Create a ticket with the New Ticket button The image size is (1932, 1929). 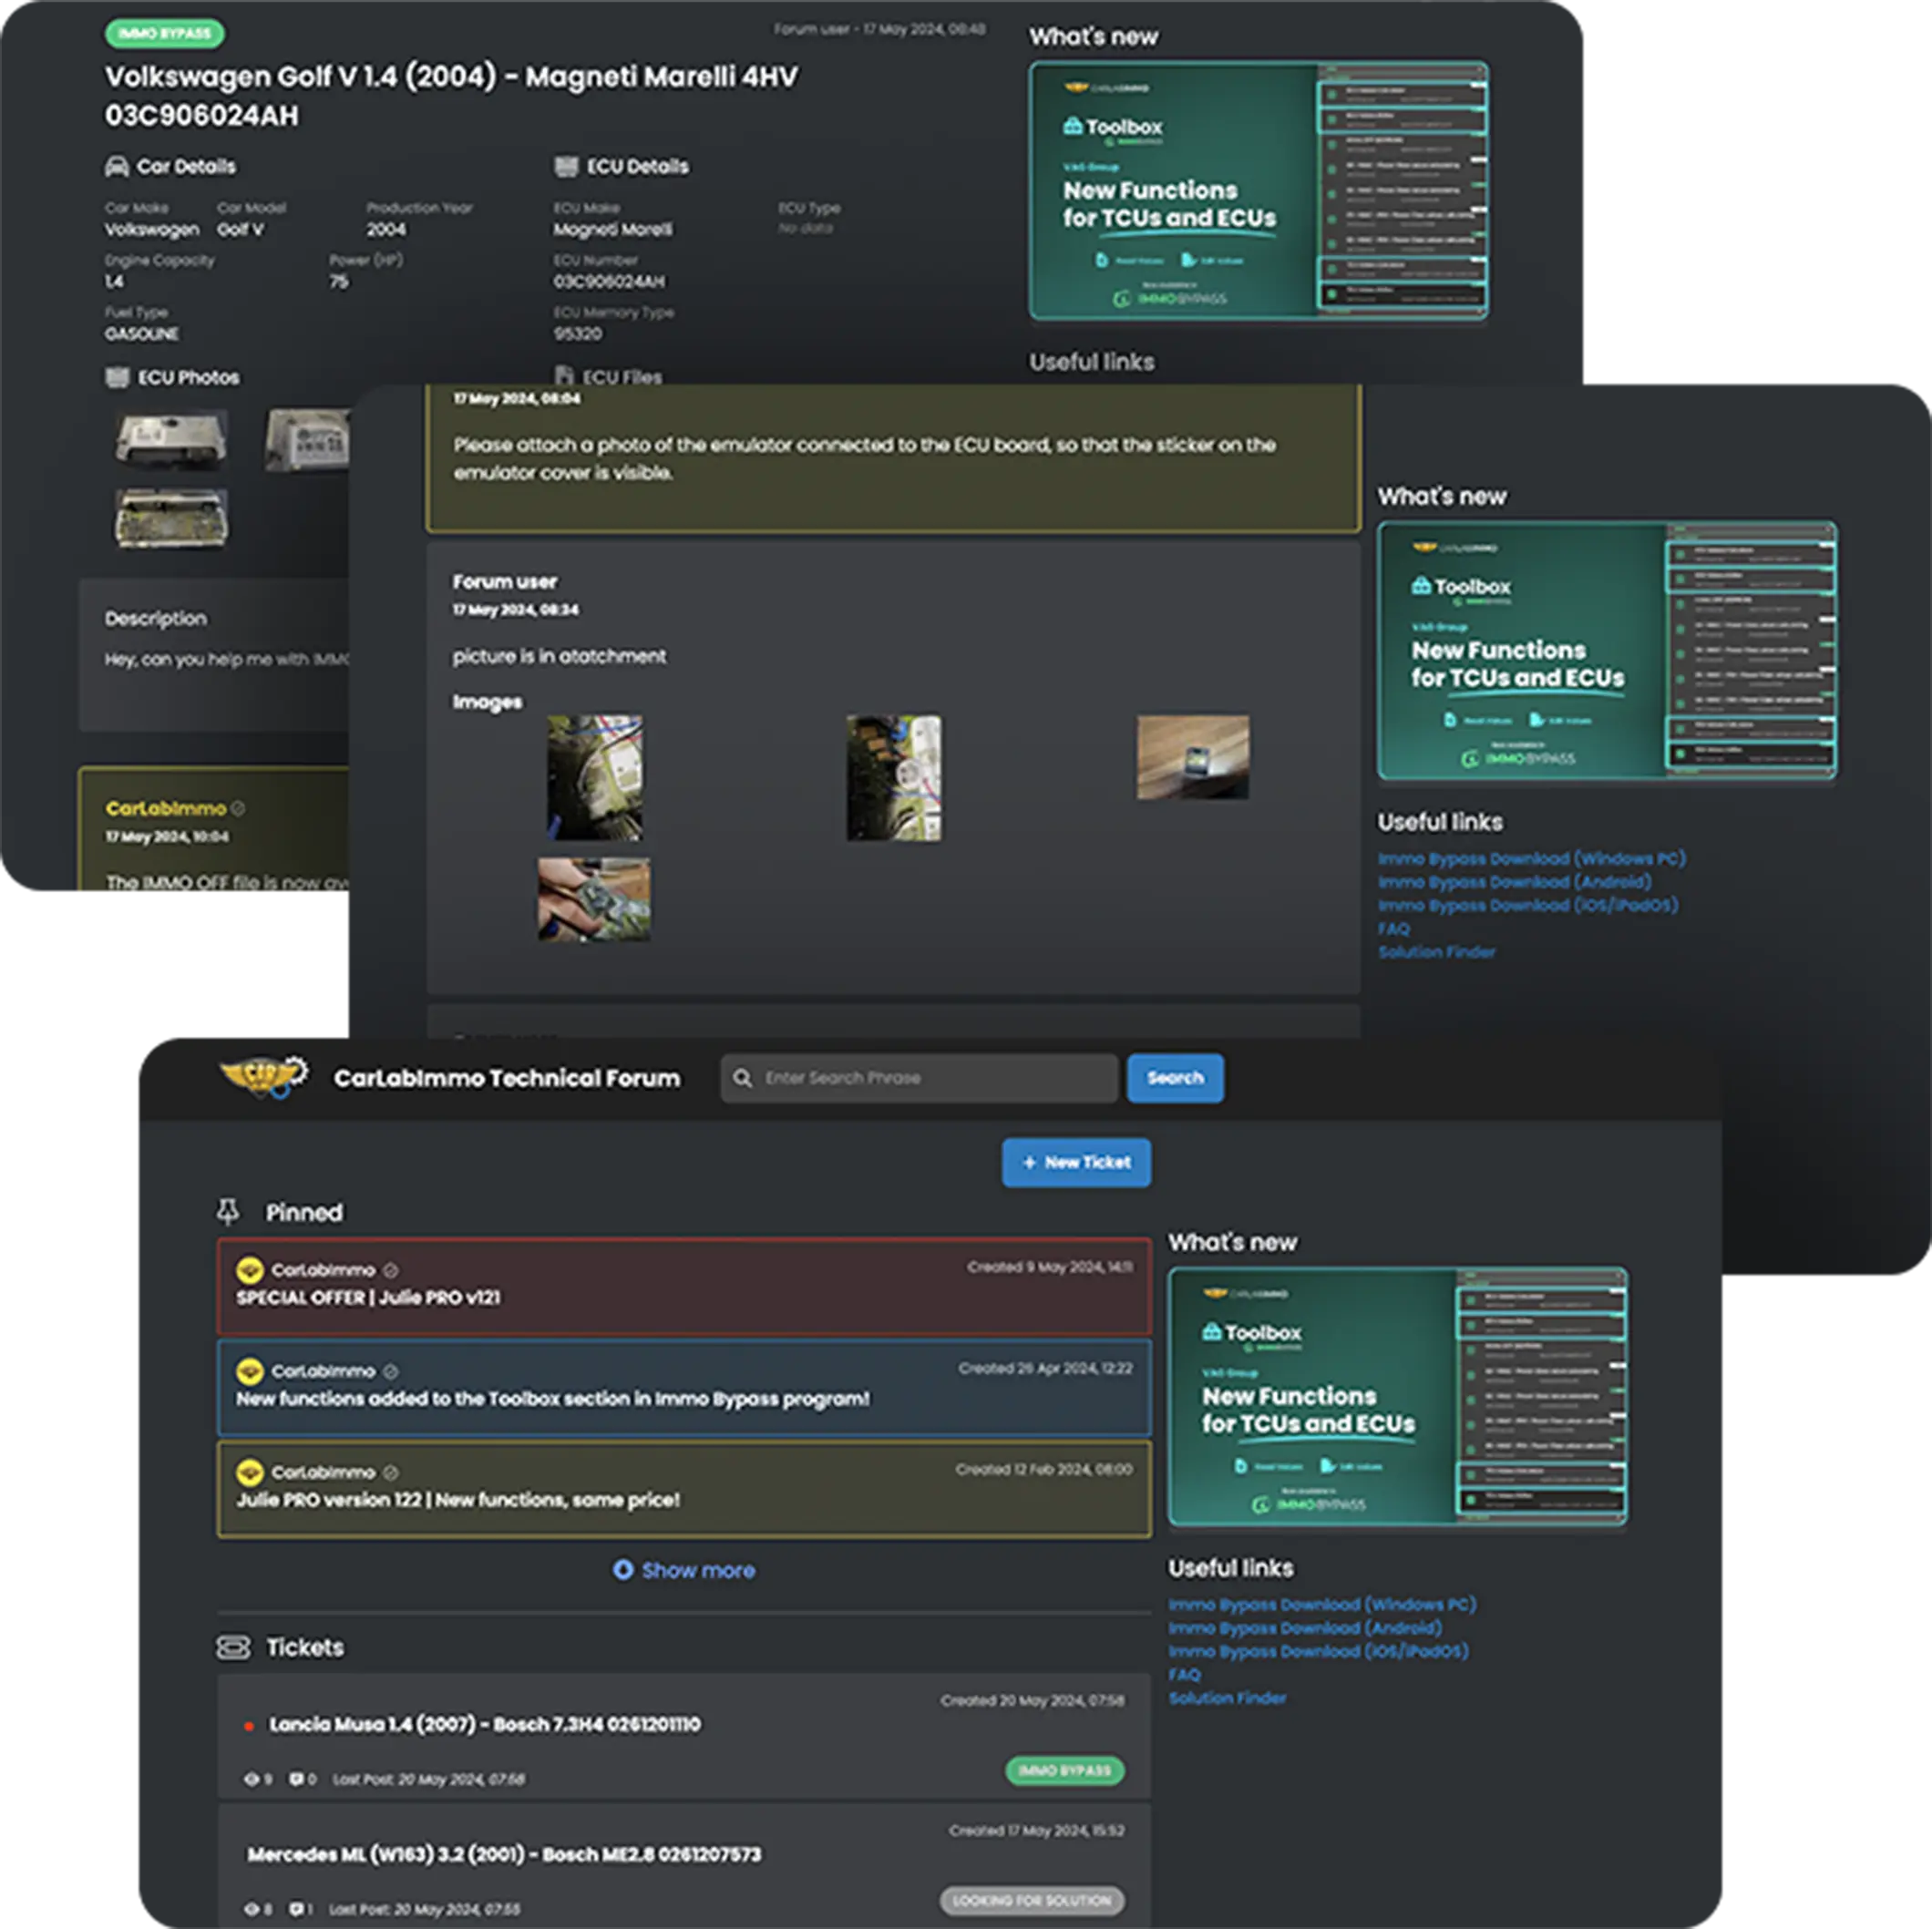coord(1076,1162)
